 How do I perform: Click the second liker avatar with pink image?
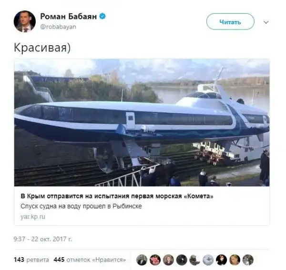[x=155, y=260]
